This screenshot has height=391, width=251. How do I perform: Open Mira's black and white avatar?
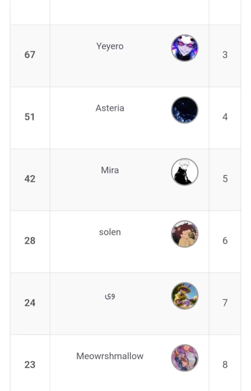pos(185,172)
